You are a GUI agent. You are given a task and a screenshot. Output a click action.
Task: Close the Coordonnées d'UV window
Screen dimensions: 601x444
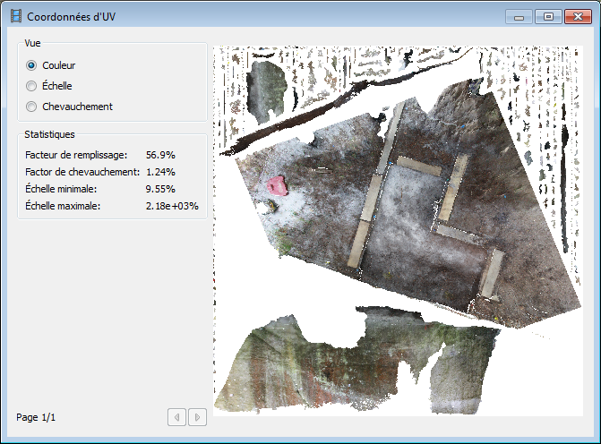click(578, 17)
